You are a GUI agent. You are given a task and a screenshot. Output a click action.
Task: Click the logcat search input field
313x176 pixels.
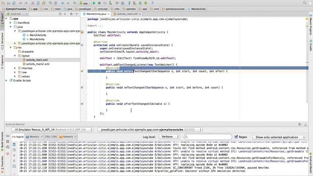208,137
